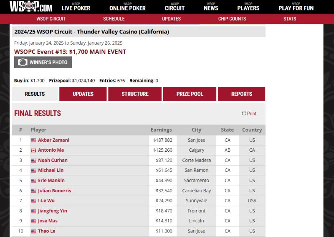Click the AB state cell

227,150
